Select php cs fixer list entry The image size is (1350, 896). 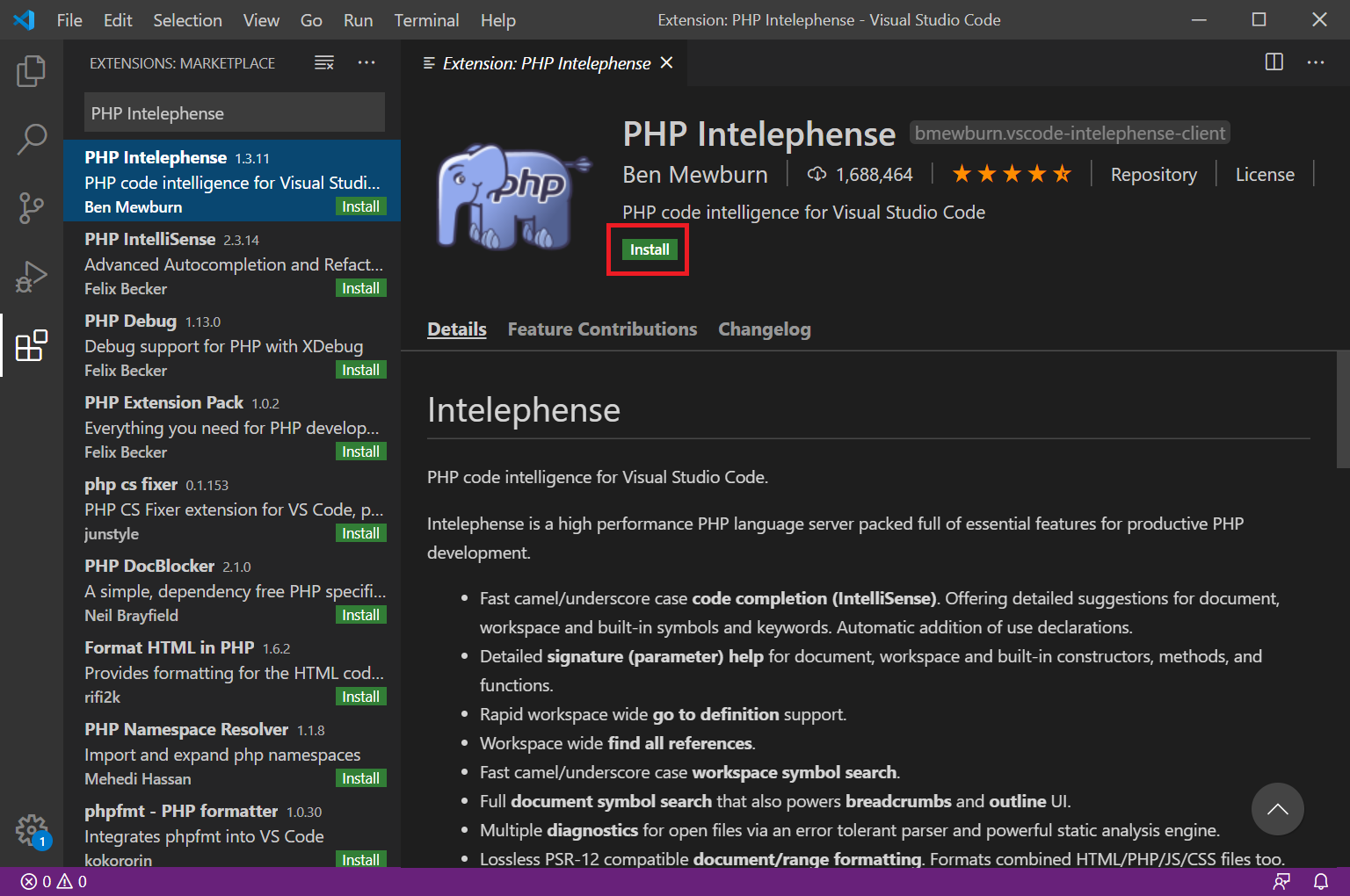(232, 508)
